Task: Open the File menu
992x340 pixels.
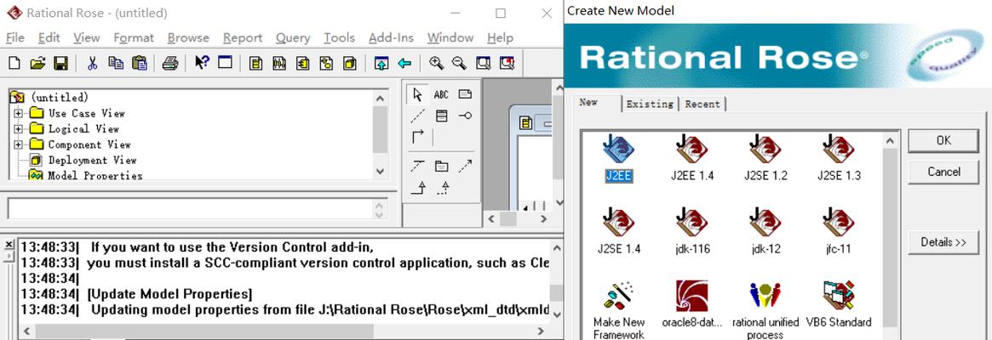Action: (14, 38)
